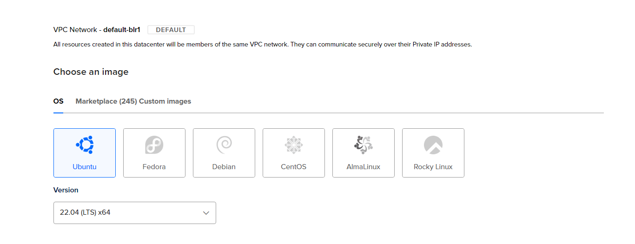Click the Debian swirl logo icon
The width and height of the screenshot is (635, 244).
[x=224, y=145]
